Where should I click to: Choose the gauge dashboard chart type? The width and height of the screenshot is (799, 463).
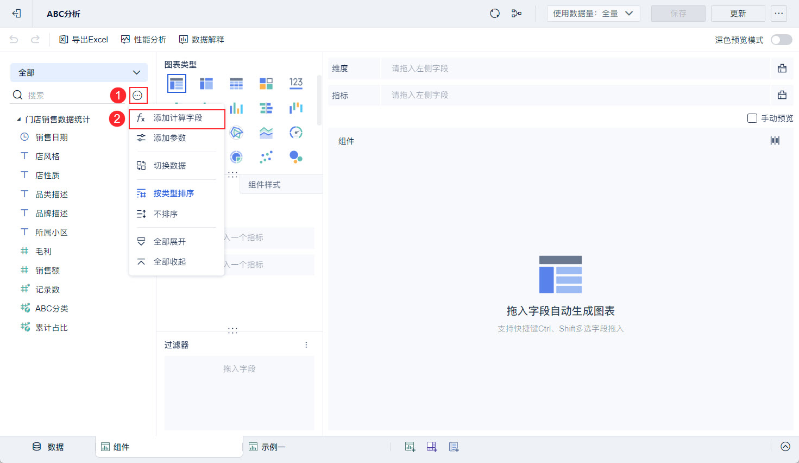(296, 133)
